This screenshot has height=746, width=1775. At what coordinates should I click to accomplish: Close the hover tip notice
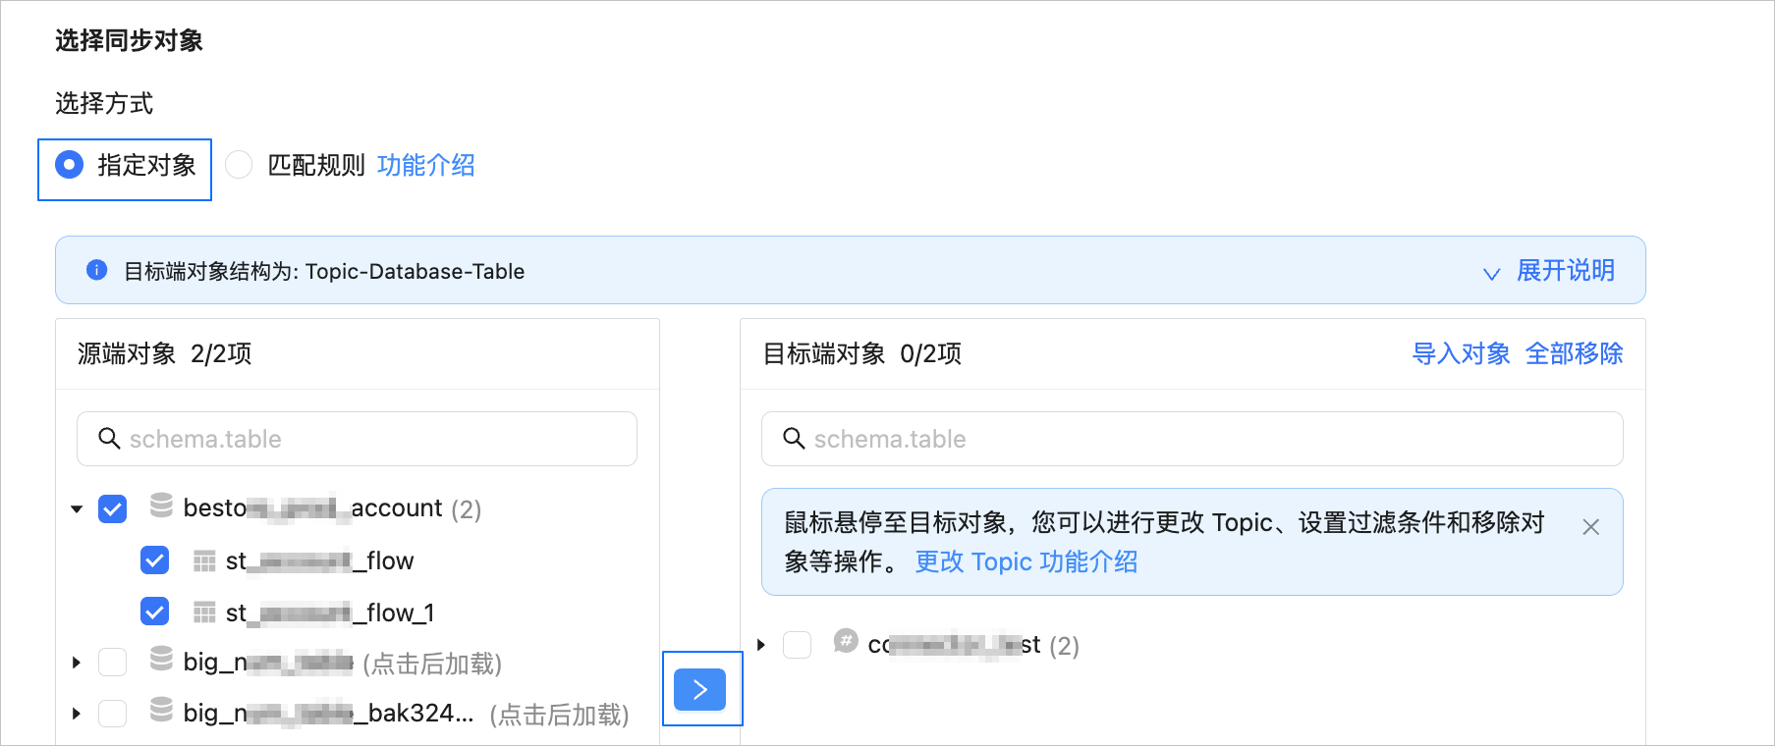point(1590,527)
